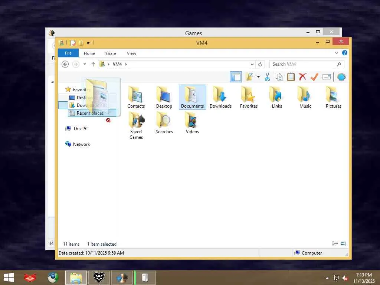Click the Rename label icon
Image resolution: width=380 pixels, height=285 pixels.
click(x=327, y=77)
